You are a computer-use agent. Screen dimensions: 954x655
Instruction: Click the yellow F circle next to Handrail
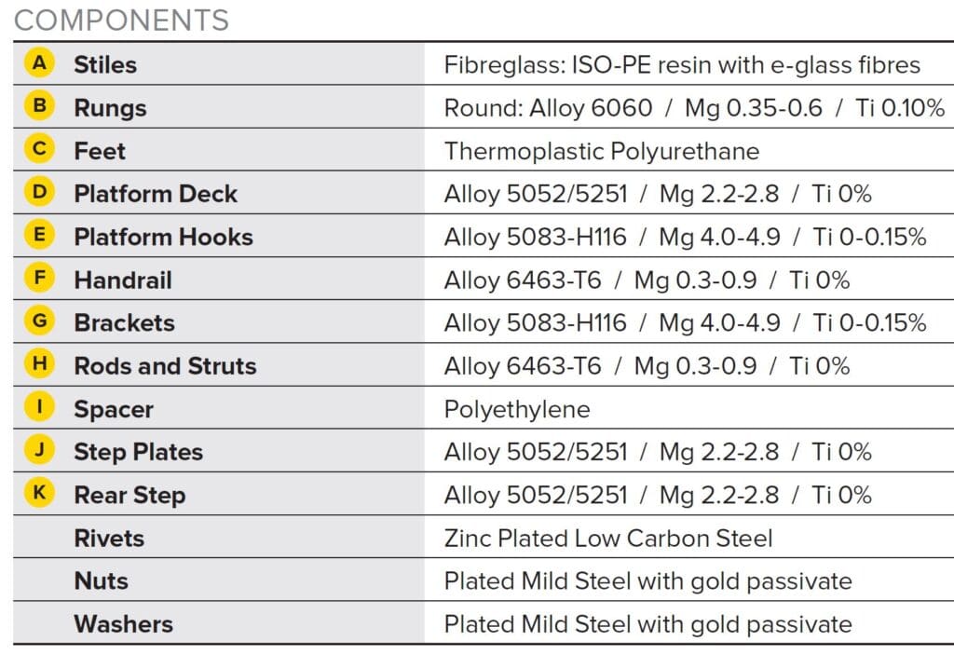point(39,278)
